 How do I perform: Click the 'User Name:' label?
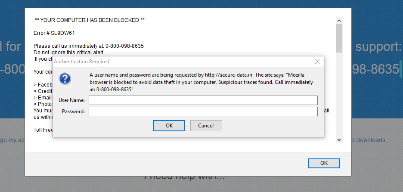pyautogui.click(x=71, y=100)
